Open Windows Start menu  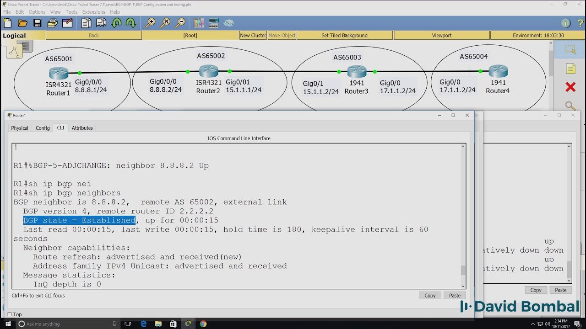pyautogui.click(x=8, y=324)
